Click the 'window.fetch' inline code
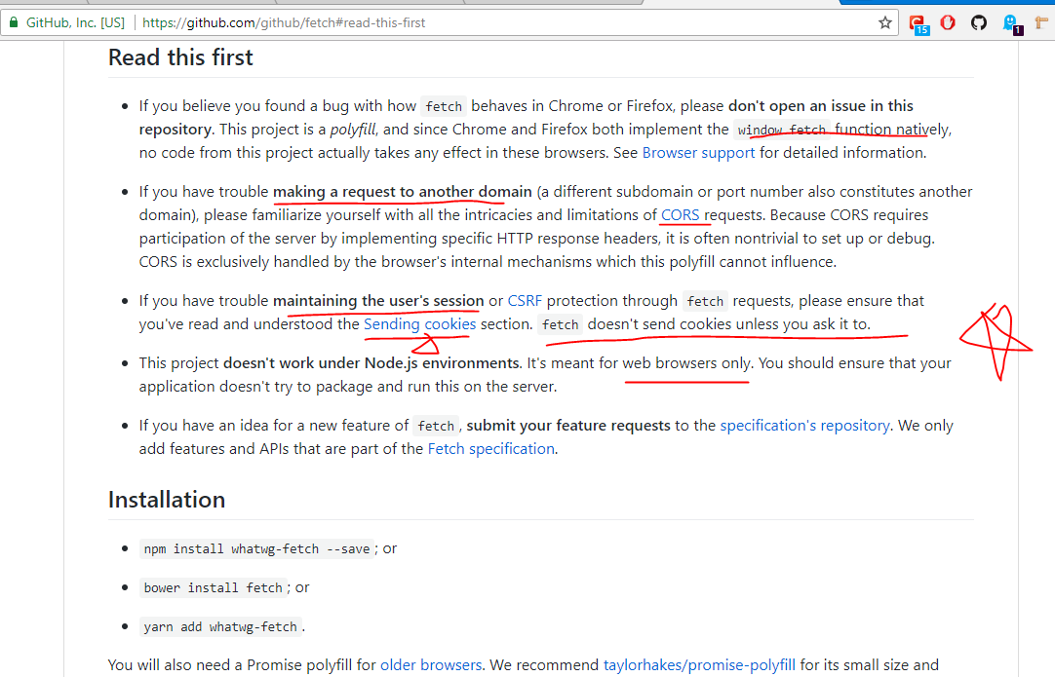The image size is (1055, 677). pos(781,130)
